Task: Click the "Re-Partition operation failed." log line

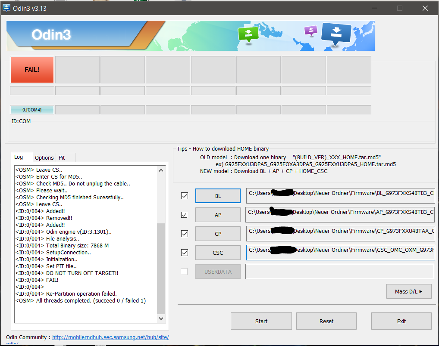Action: click(x=66, y=294)
